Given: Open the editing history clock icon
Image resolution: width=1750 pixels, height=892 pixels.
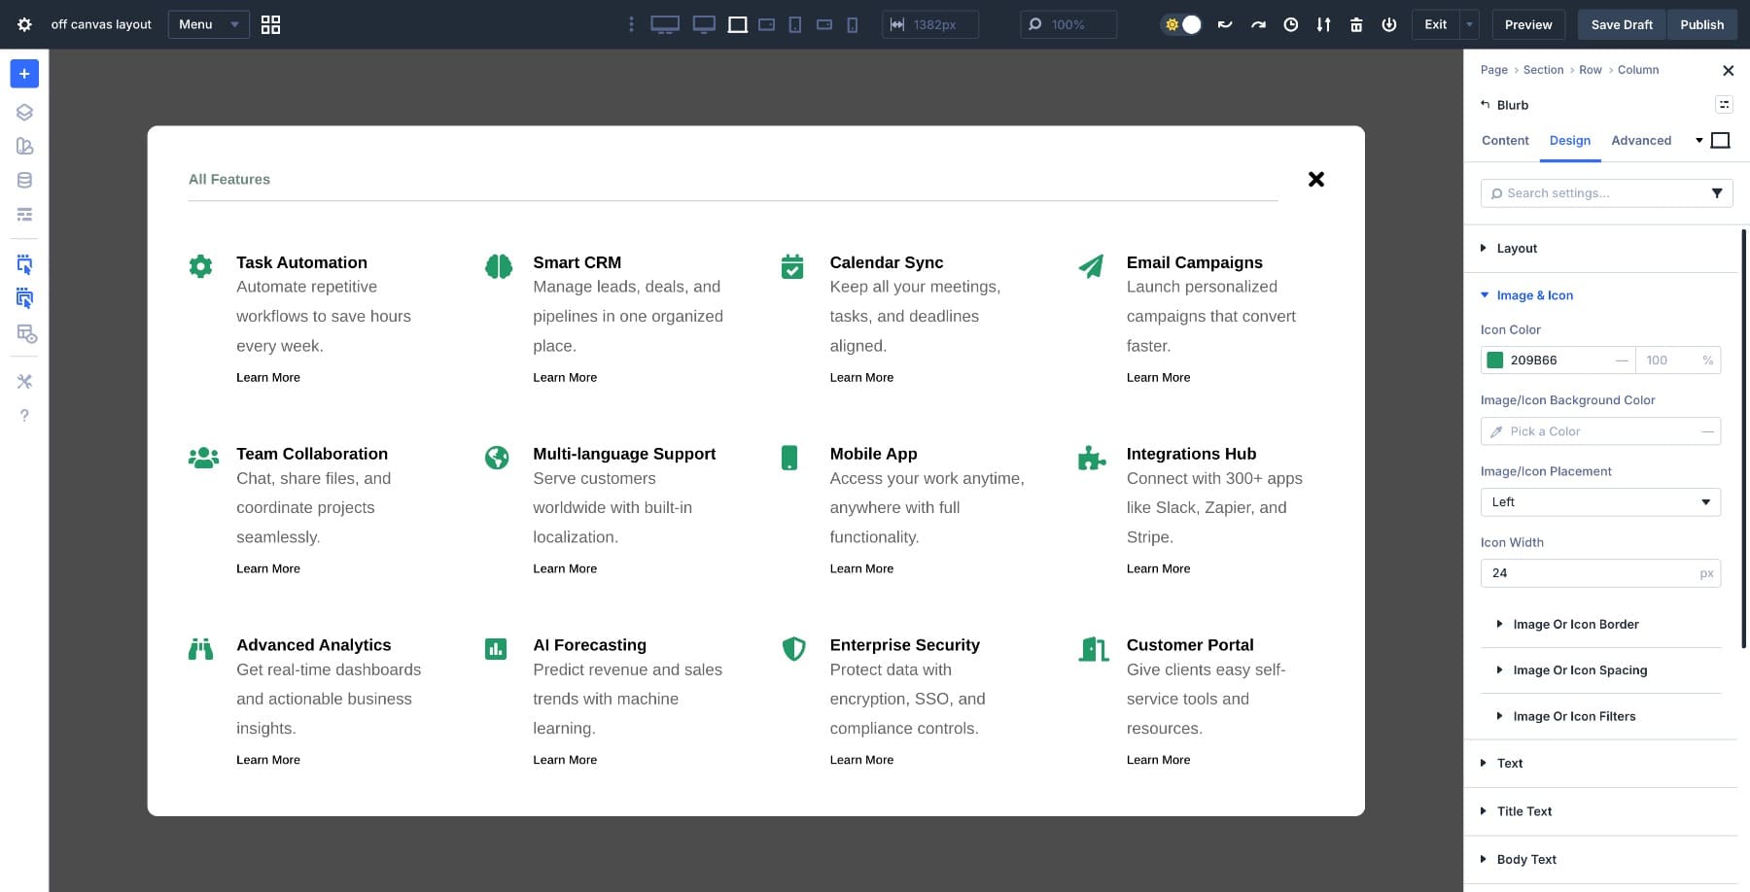Looking at the screenshot, I should click(x=1291, y=24).
